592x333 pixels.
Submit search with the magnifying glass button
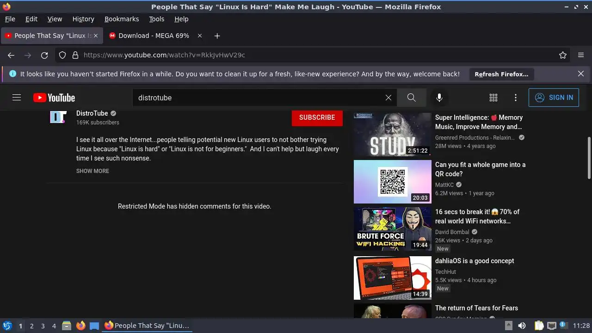point(411,98)
